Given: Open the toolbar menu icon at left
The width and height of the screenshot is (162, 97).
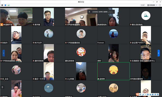Looking at the screenshot, I should pos(2,87).
